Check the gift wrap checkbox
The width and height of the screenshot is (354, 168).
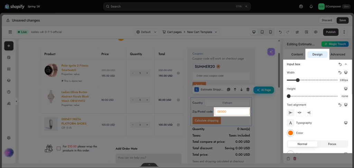(59, 148)
